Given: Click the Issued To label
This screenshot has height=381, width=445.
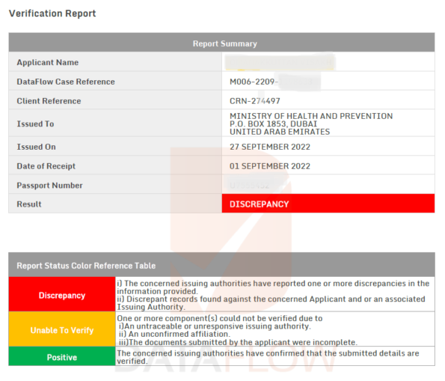Looking at the screenshot, I should click(35, 124).
